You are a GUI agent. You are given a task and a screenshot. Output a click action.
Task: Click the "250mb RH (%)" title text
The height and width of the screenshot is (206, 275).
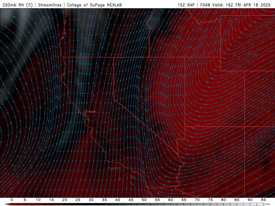point(18,5)
